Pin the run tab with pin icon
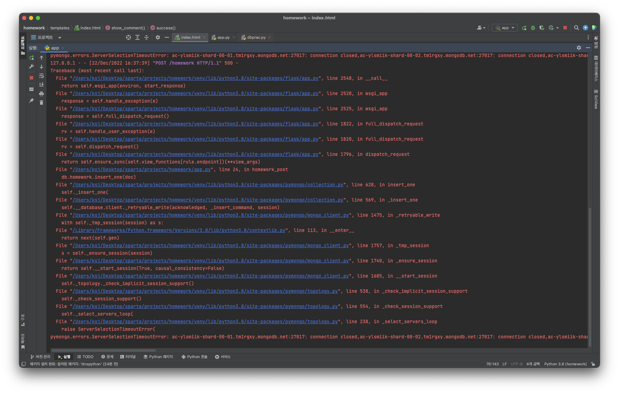619x393 pixels. coord(31,101)
